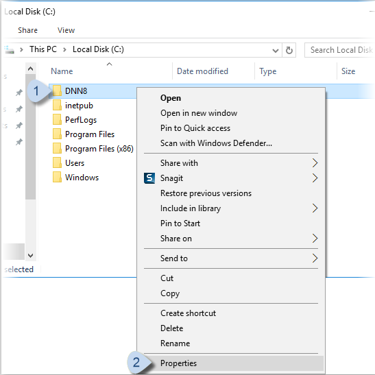
Task: Open the View ribbon tab
Action: pyautogui.click(x=66, y=30)
